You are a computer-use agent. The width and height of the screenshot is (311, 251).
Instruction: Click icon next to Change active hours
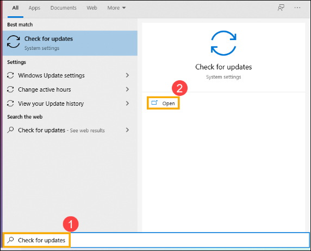pos(10,89)
